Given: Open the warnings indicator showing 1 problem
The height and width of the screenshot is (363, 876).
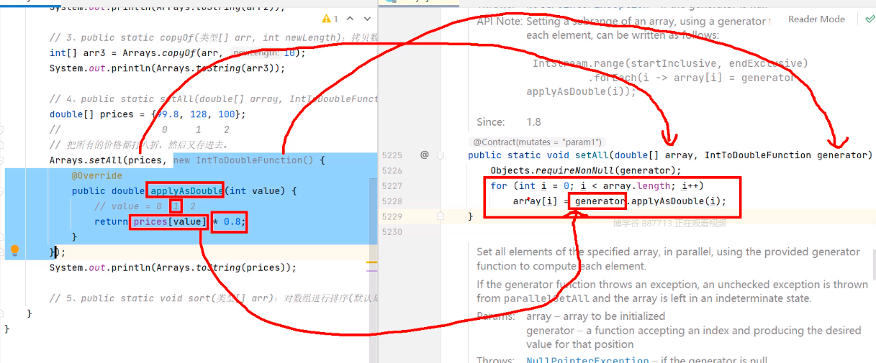Looking at the screenshot, I should (x=330, y=19).
